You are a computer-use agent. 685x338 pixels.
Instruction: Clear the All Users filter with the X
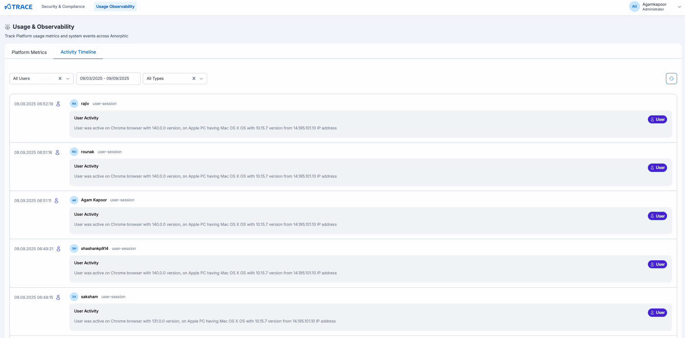point(60,78)
